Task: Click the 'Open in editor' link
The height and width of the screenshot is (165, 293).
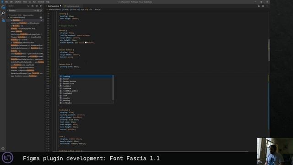Action: click(28, 15)
